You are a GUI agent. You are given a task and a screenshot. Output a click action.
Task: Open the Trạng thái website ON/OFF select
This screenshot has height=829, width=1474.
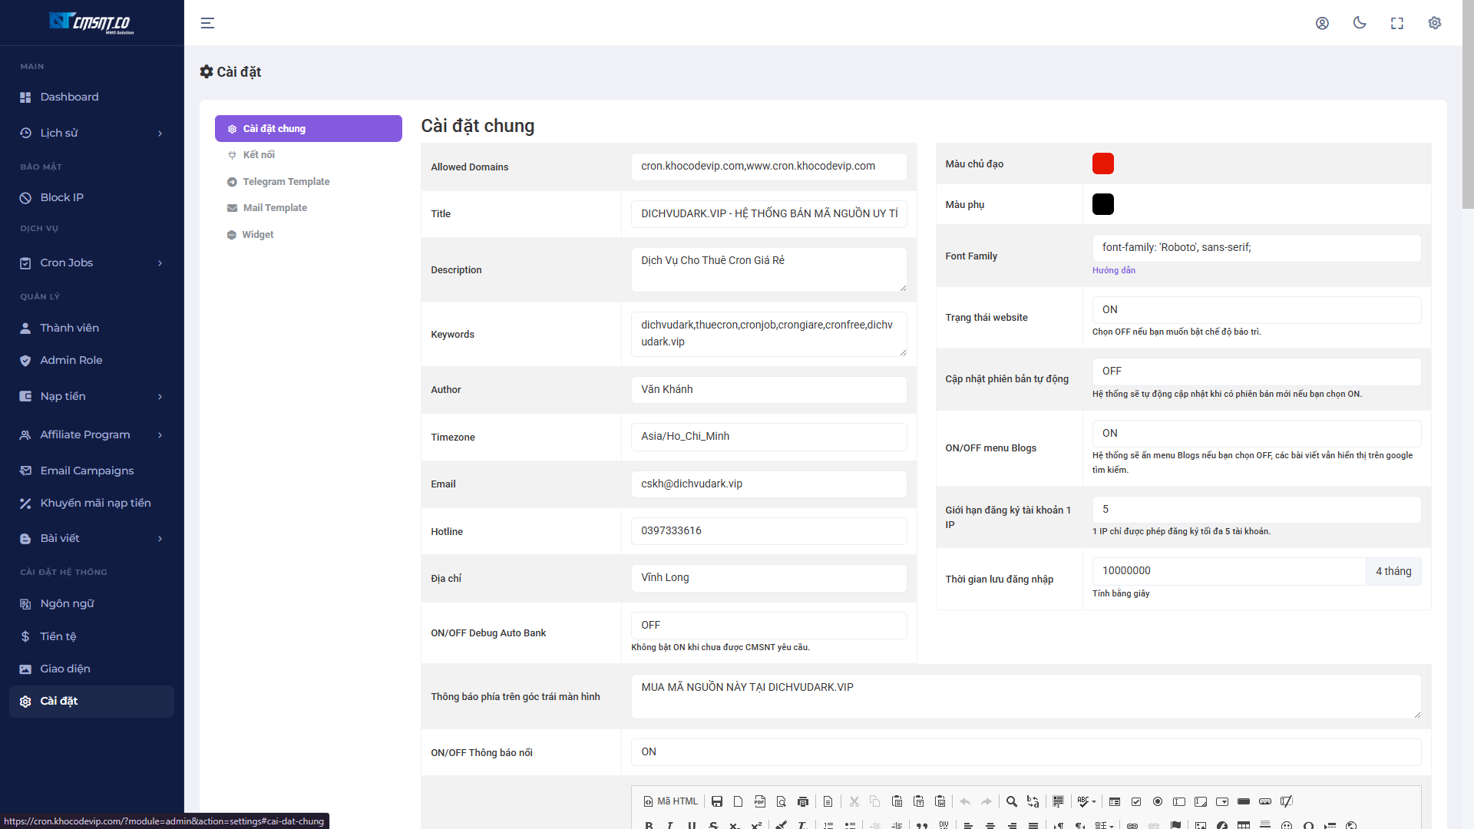click(1256, 310)
